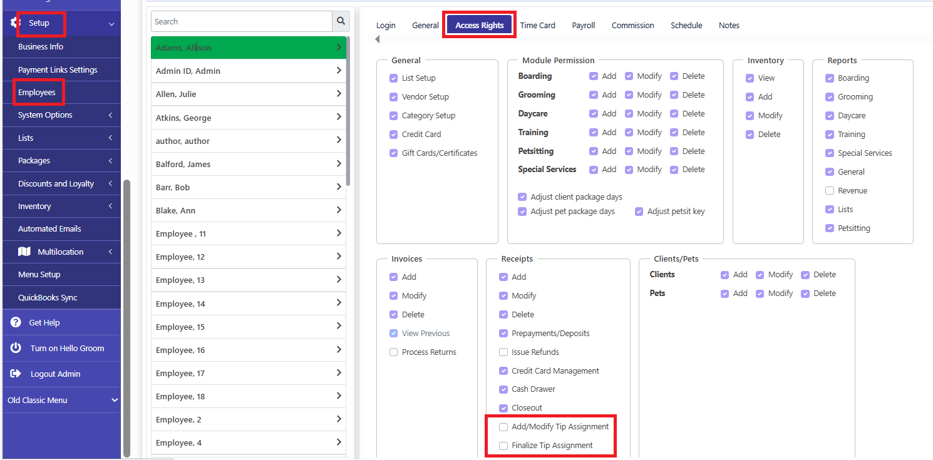Select the Access Rights tab
This screenshot has height=460, width=933.
coord(480,25)
